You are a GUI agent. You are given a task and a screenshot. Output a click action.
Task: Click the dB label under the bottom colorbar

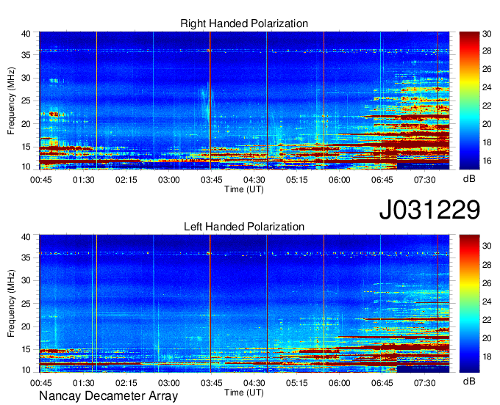pos(469,381)
